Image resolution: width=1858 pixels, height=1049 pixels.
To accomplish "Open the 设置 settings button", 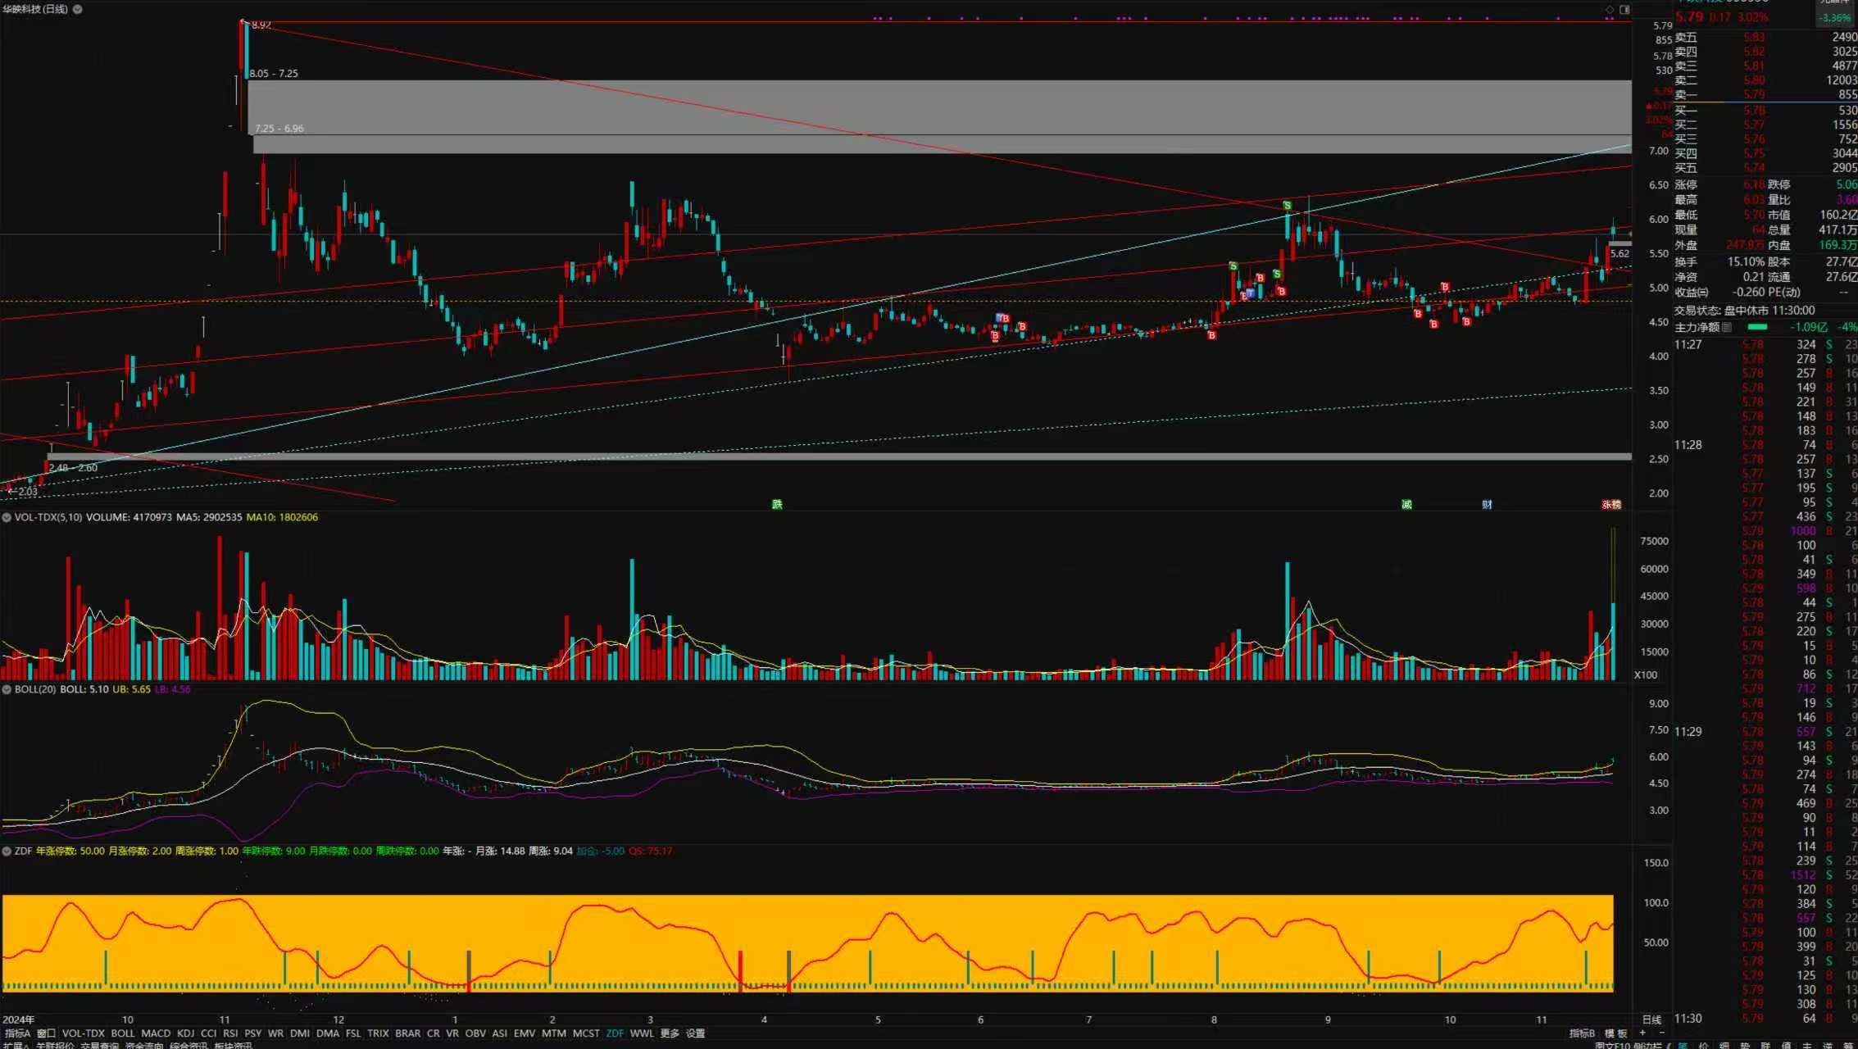I will coord(695,1033).
